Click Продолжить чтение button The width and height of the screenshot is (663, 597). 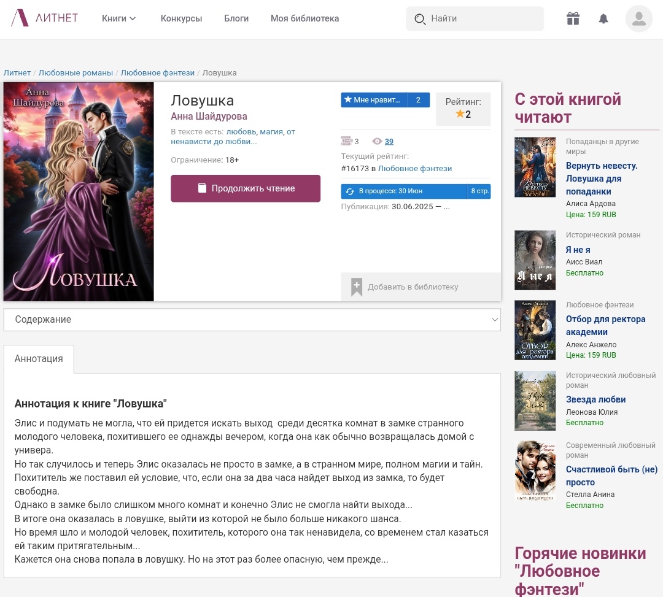point(246,188)
